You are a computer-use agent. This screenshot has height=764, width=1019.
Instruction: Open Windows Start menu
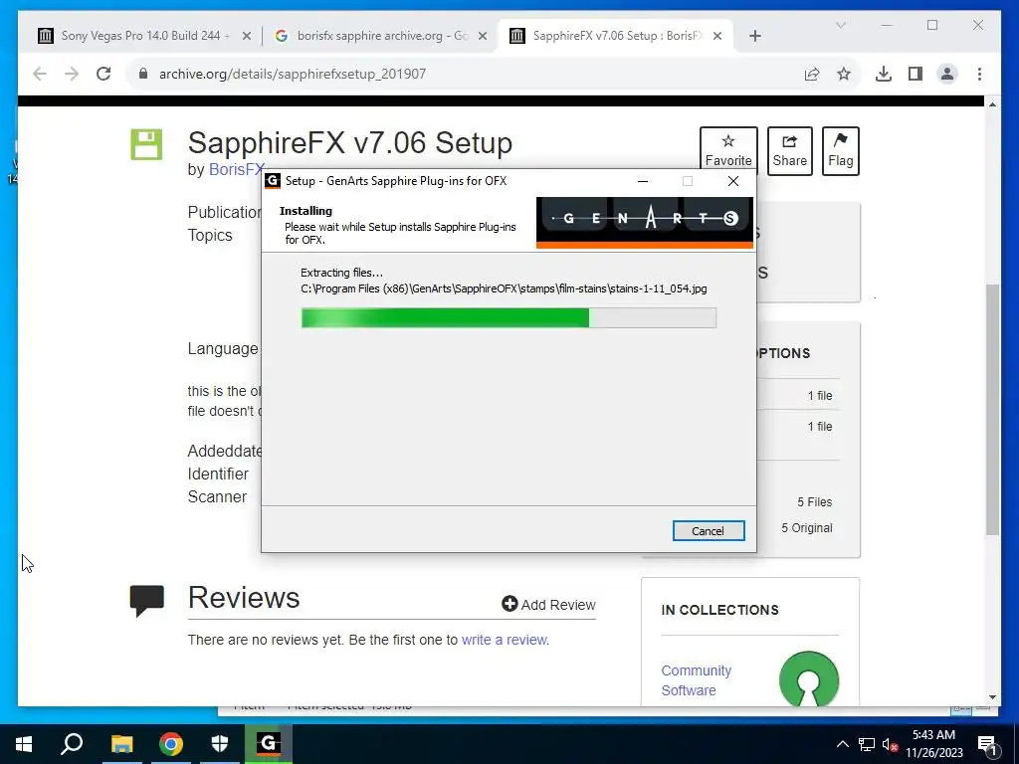click(24, 744)
